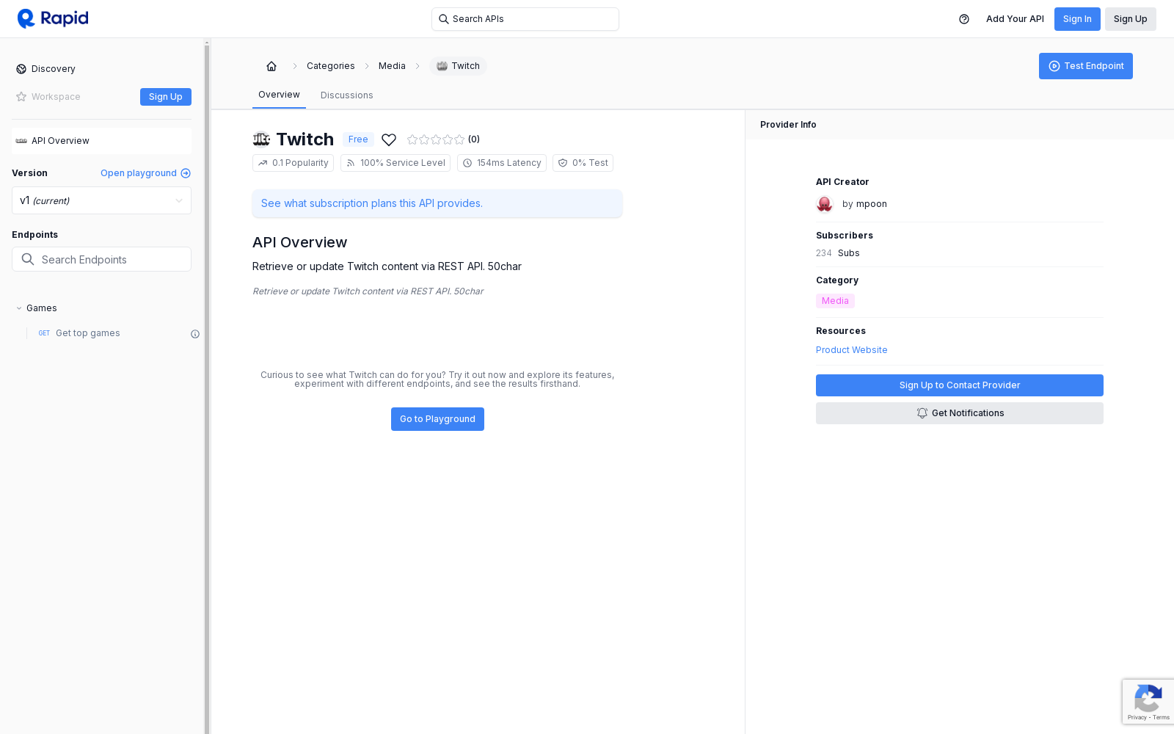Image resolution: width=1174 pixels, height=734 pixels.
Task: Click creator name mpoon
Action: pos(872,204)
